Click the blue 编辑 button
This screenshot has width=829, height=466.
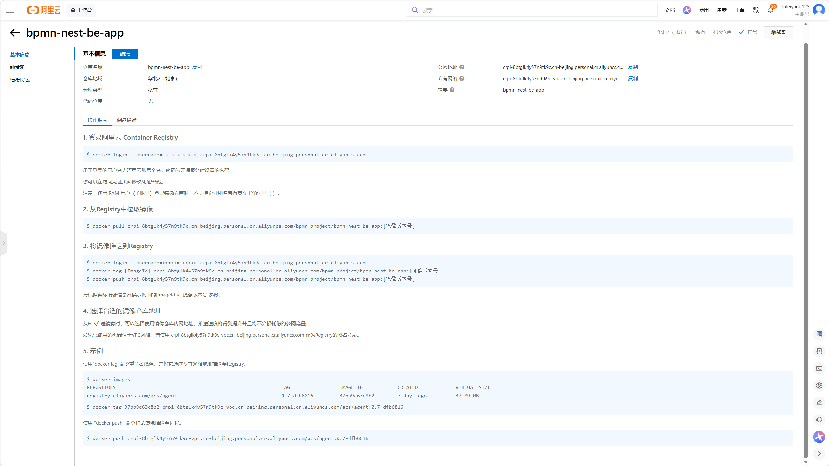(125, 54)
